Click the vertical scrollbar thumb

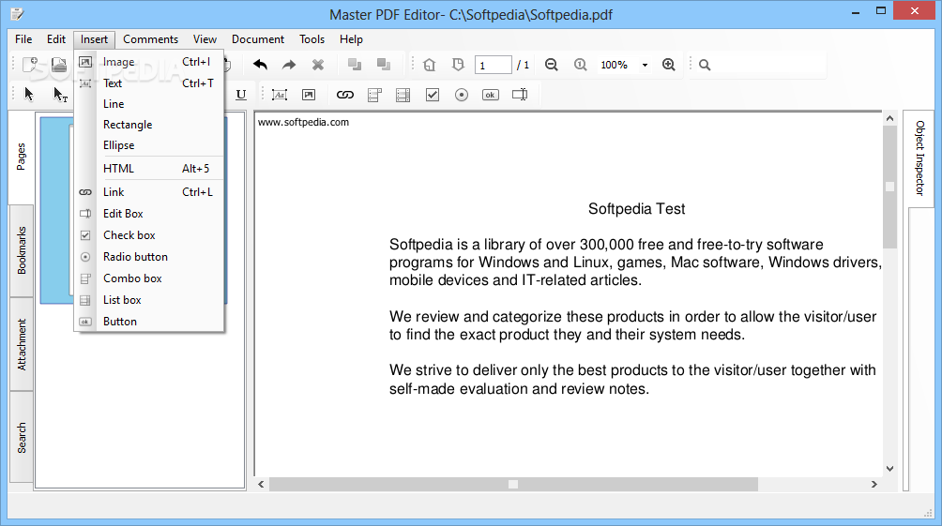tap(889, 187)
